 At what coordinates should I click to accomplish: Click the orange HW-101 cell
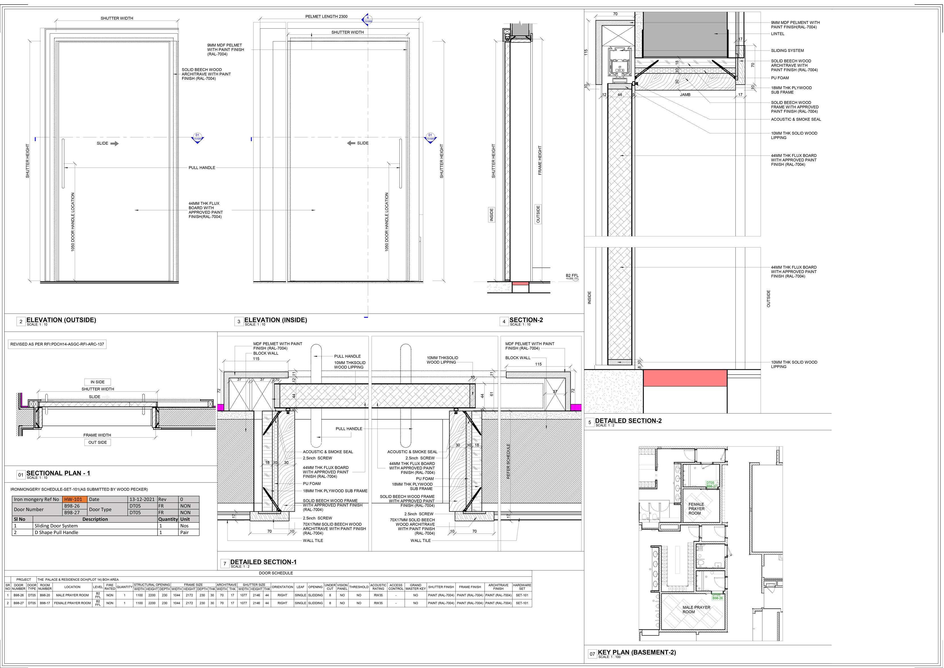75,499
